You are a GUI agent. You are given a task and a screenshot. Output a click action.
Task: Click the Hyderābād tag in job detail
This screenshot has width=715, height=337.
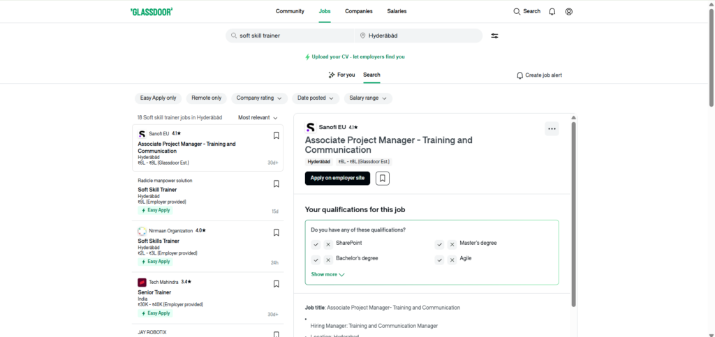pyautogui.click(x=319, y=162)
